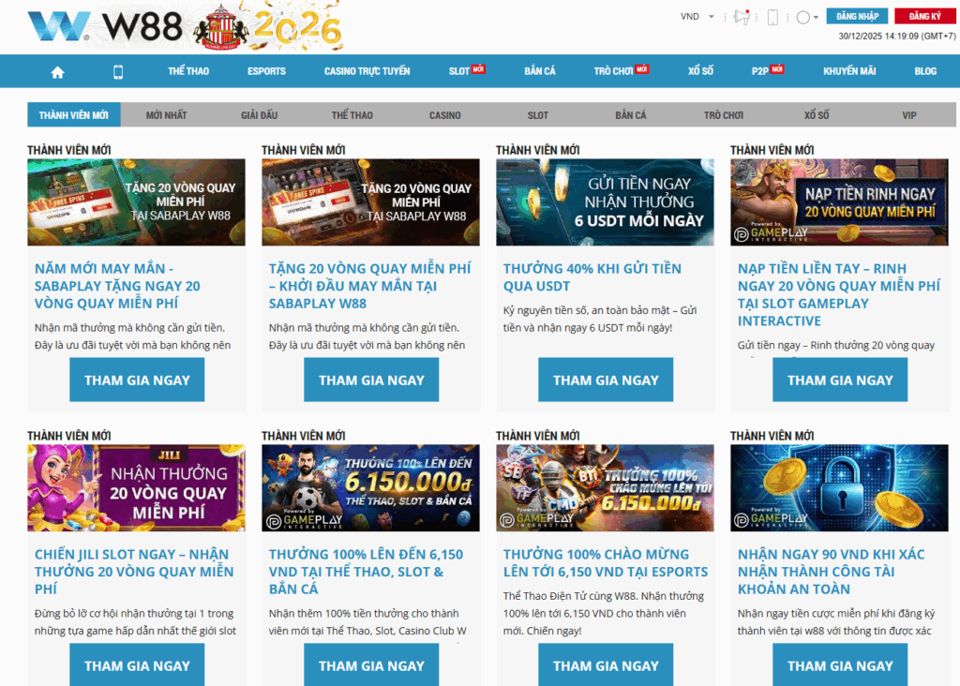Click the home icon in navigation bar
This screenshot has height=686, width=960.
[x=57, y=72]
